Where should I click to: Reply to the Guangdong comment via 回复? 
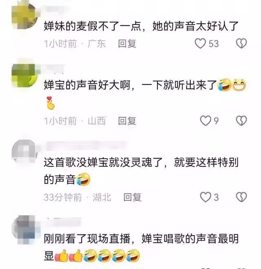click(x=127, y=44)
